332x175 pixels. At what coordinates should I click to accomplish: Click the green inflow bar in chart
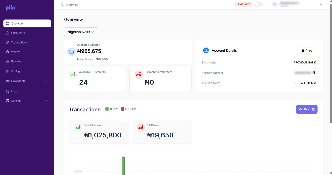[x=123, y=166]
